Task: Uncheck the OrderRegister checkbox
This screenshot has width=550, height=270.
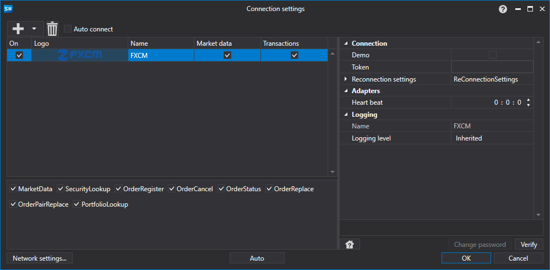Action: point(118,189)
